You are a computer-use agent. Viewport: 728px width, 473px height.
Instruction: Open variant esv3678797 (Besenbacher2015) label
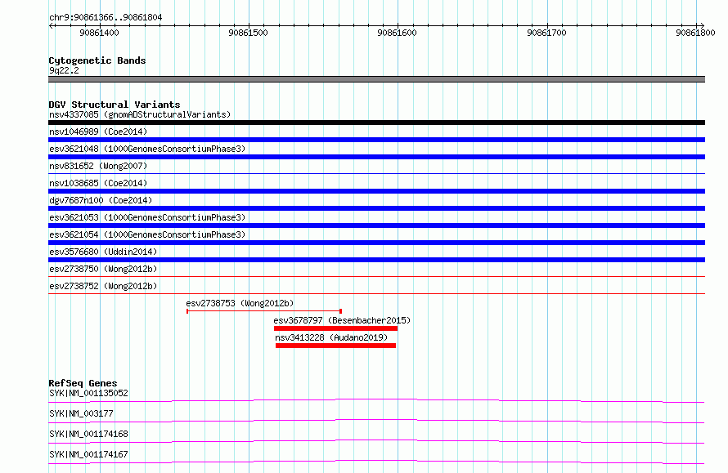pyautogui.click(x=342, y=320)
